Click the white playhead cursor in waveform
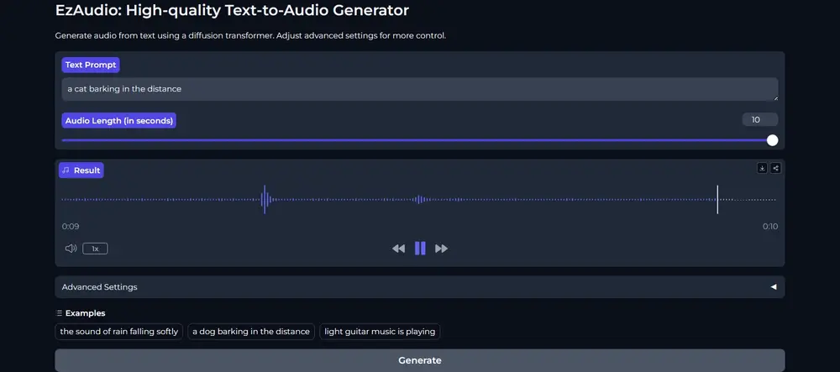The width and height of the screenshot is (840, 372). coord(717,200)
